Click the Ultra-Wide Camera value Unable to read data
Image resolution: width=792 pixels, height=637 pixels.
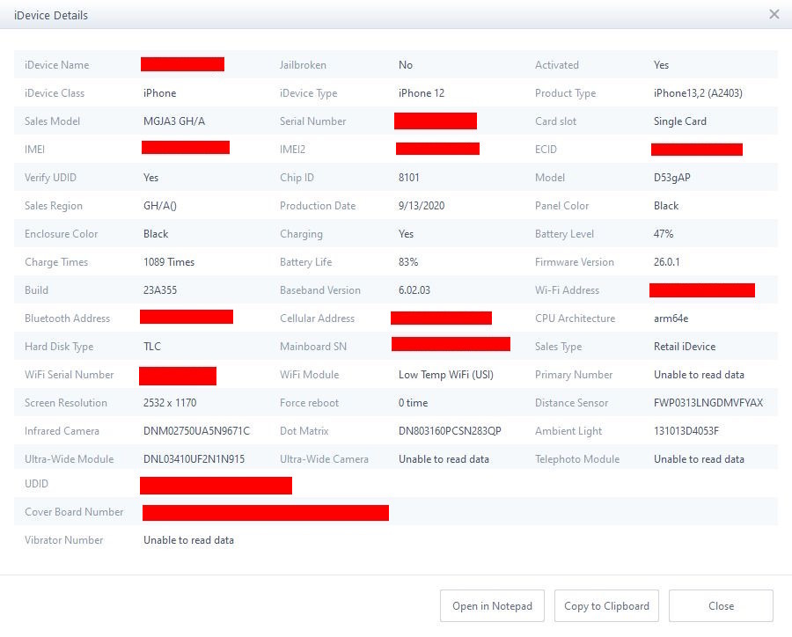[x=444, y=459]
